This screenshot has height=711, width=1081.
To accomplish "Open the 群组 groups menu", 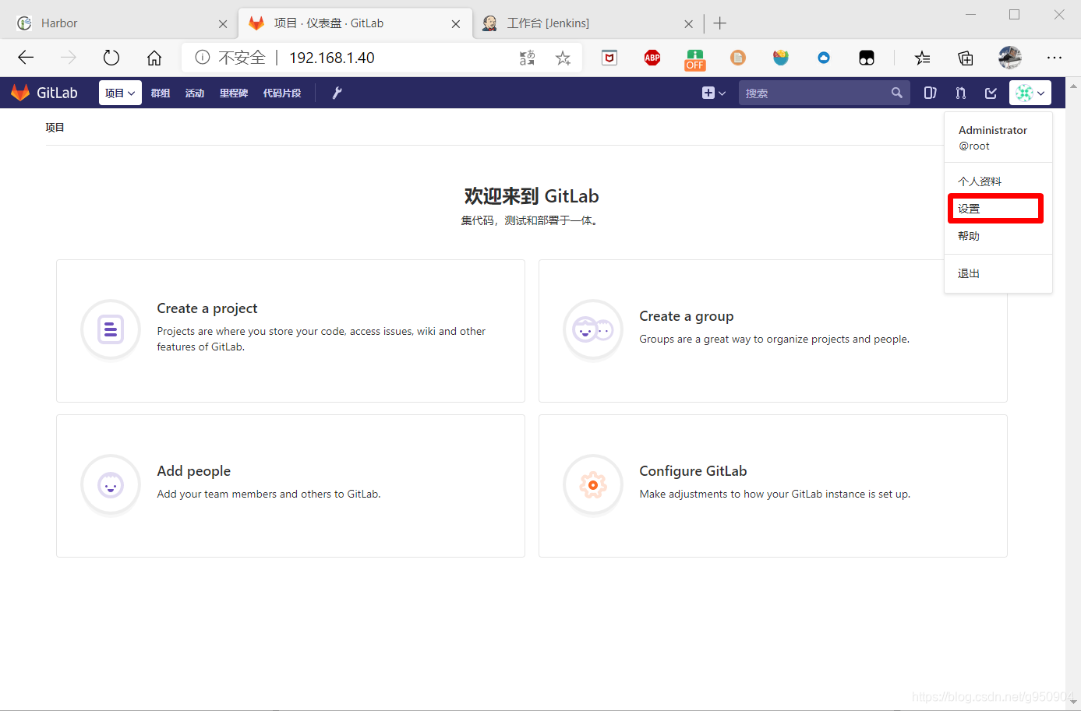I will click(161, 93).
